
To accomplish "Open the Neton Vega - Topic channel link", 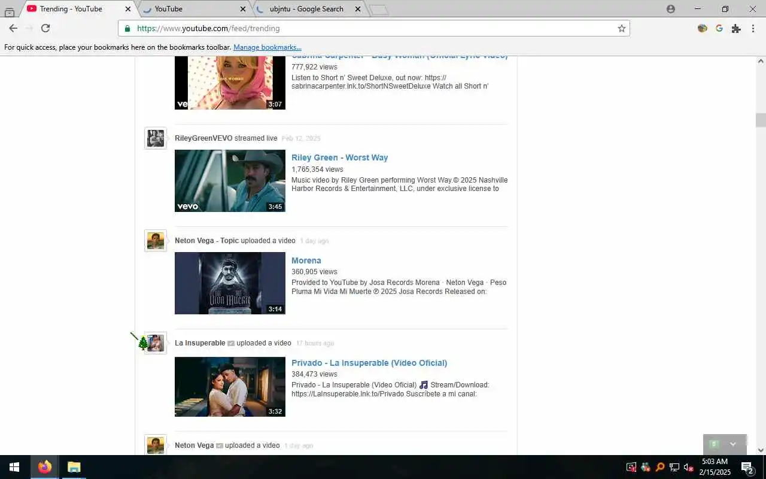I will [206, 241].
